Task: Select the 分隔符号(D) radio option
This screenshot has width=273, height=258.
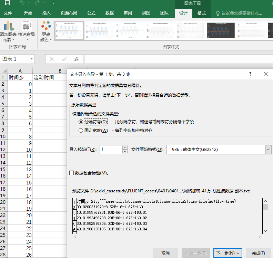Action: click(x=81, y=122)
